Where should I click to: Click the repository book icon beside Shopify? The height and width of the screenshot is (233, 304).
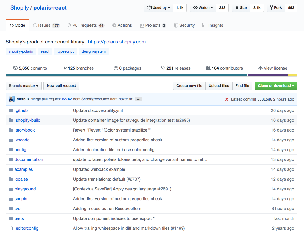tap(7, 8)
